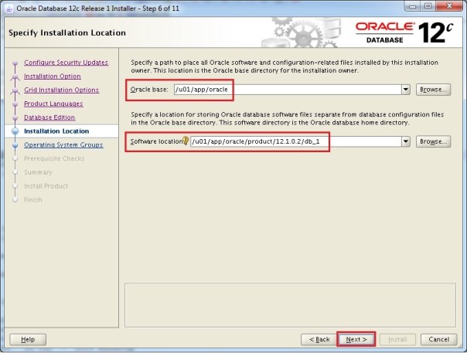Click the Back button
This screenshot has width=467, height=353.
319,339
